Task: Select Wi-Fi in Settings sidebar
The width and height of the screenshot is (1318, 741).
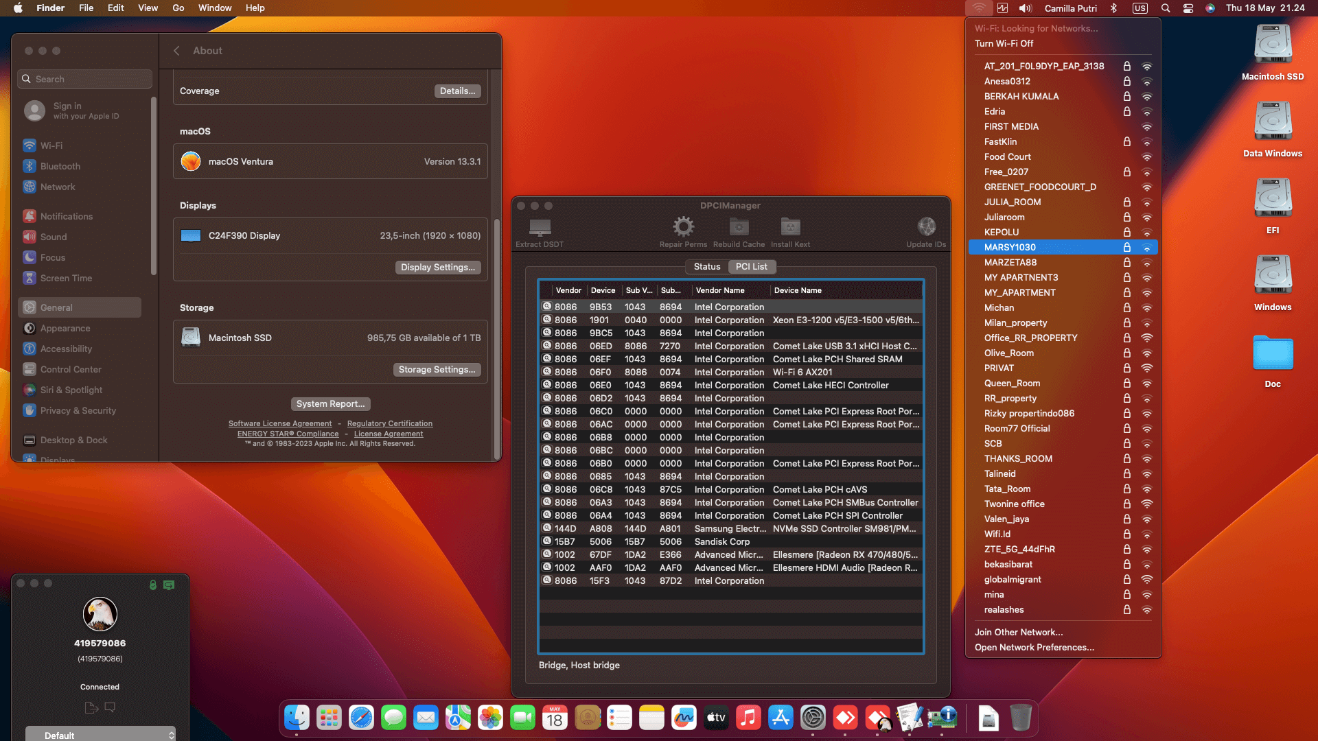Action: pyautogui.click(x=81, y=146)
